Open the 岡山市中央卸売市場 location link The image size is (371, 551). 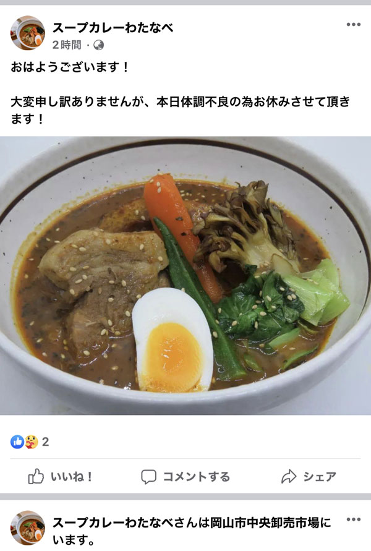[x=265, y=523]
